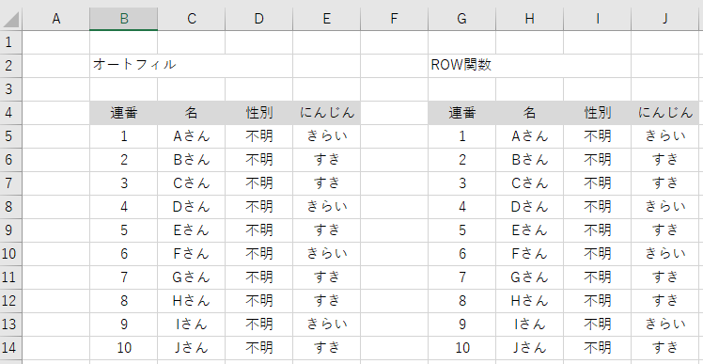Image resolution: width=703 pixels, height=364 pixels.
Task: Select row 10 header
Action: click(10, 254)
